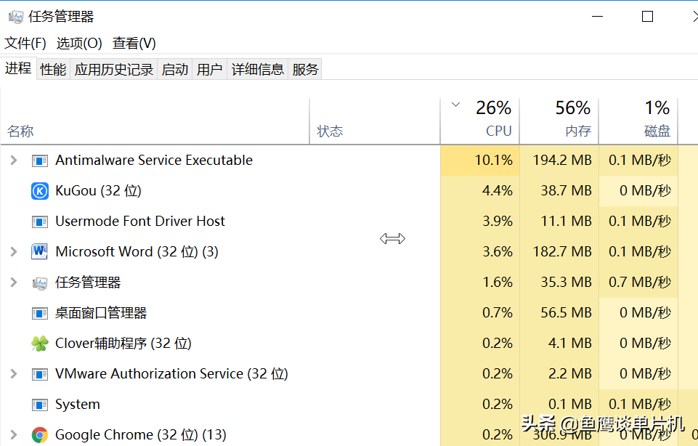The image size is (698, 446).
Task: Click the Usermode Font Driver Host icon
Action: [40, 222]
